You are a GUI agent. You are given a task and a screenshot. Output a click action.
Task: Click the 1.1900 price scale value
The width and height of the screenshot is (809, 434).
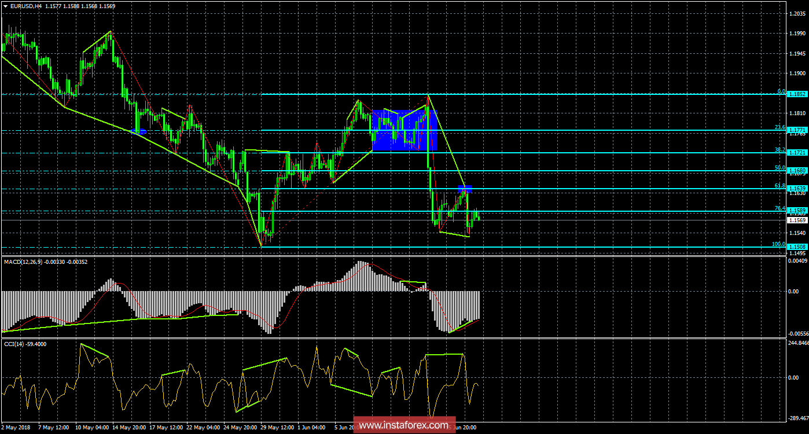pyautogui.click(x=797, y=73)
